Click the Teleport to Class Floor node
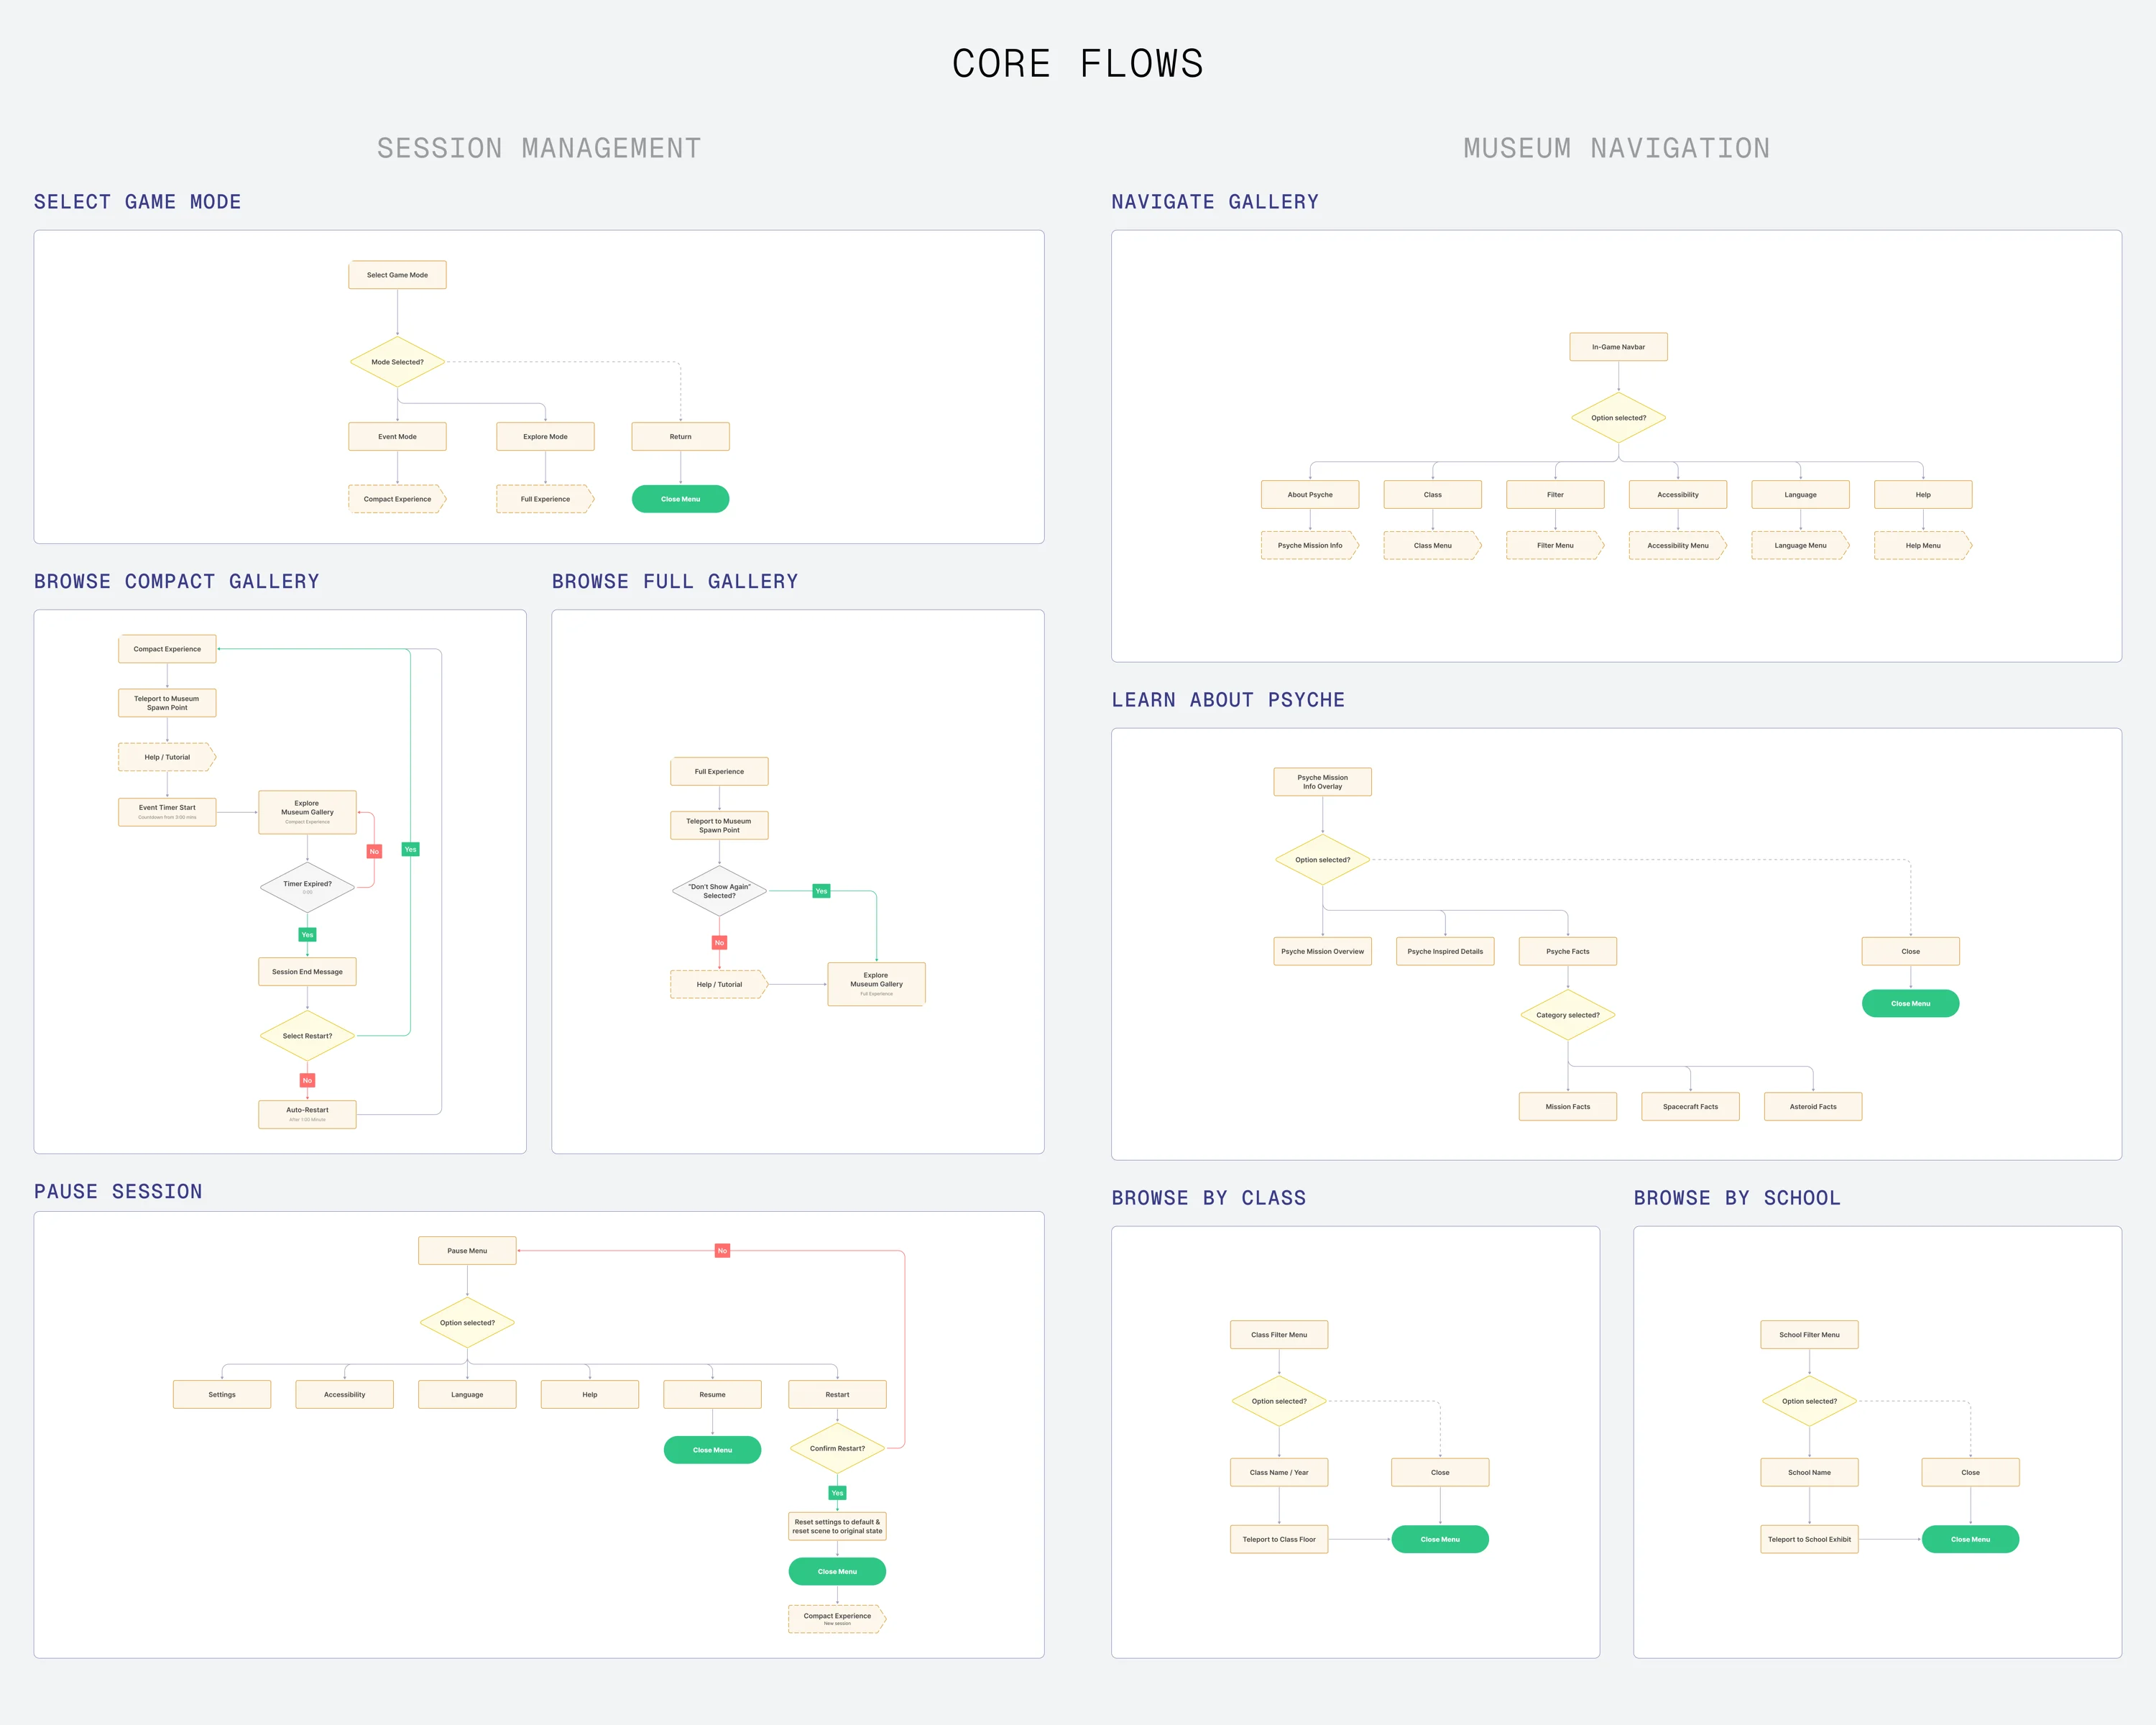 (1279, 1540)
